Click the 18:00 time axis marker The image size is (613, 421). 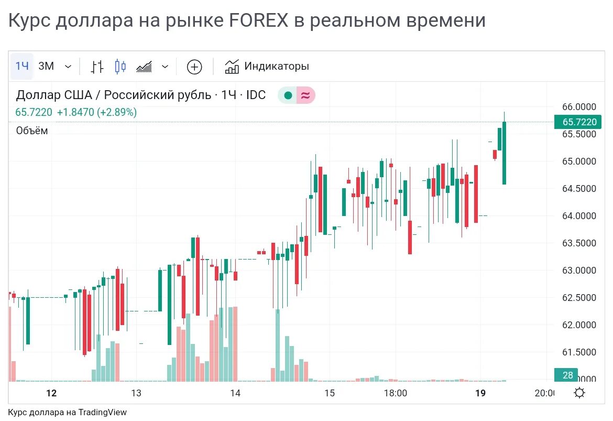pos(395,393)
